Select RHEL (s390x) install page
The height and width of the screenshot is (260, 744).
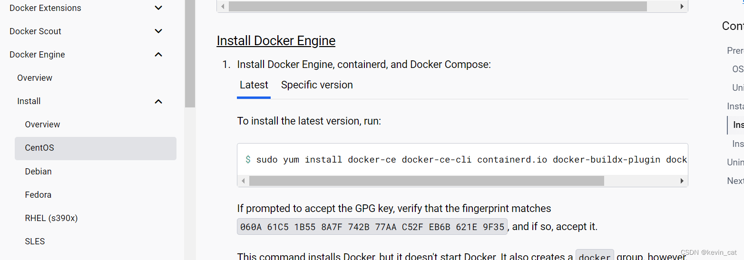pos(51,218)
